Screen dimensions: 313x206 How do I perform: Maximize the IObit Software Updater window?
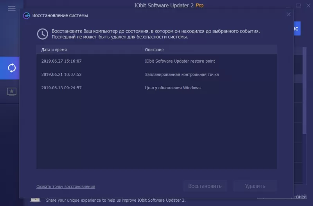298,5
